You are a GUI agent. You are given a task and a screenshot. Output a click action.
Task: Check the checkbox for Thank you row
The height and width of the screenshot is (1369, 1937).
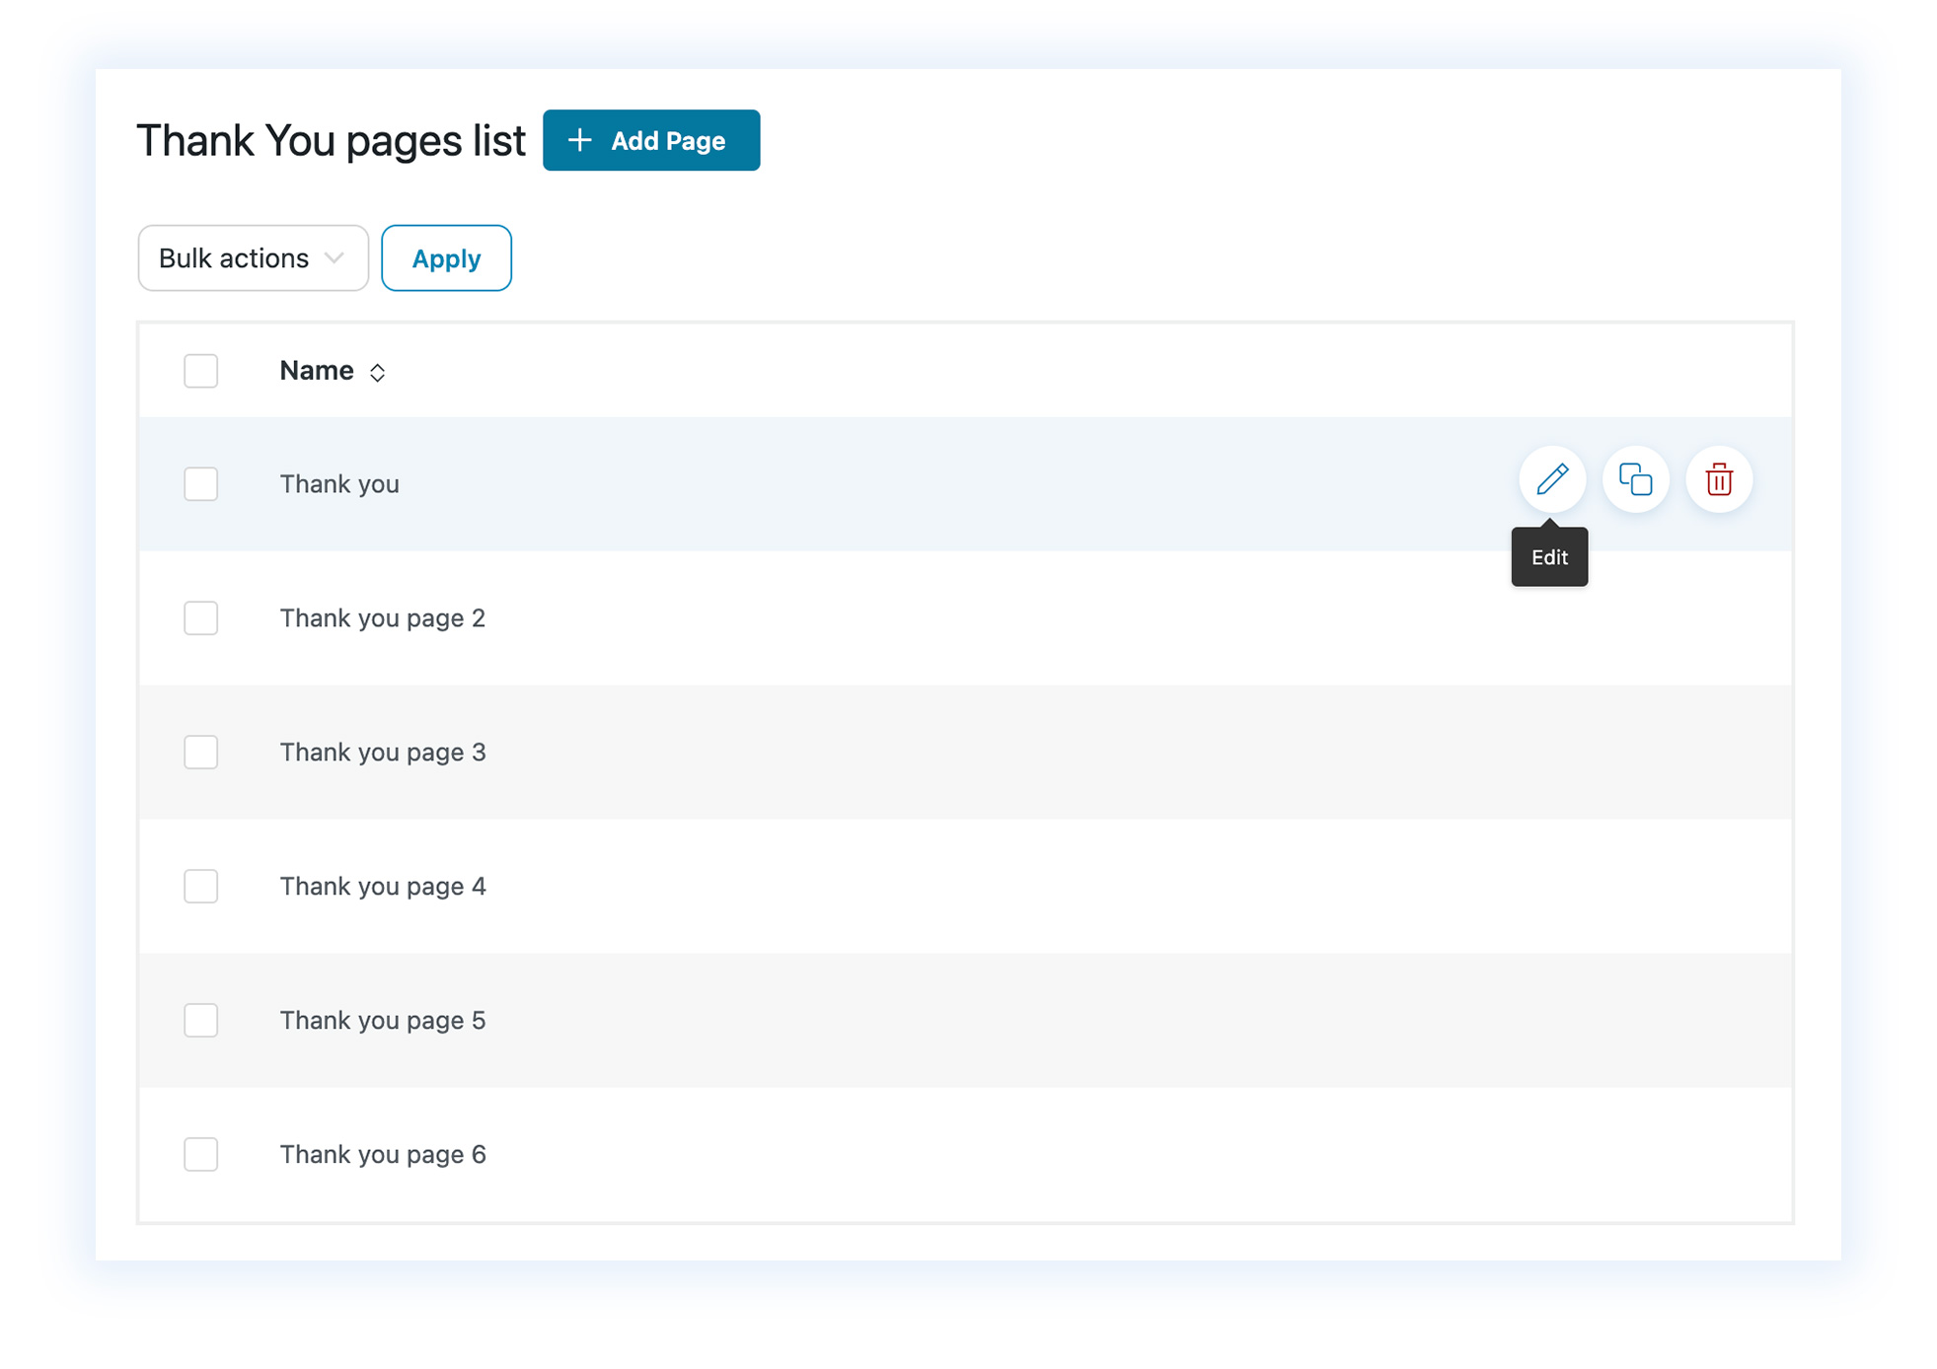tap(200, 484)
